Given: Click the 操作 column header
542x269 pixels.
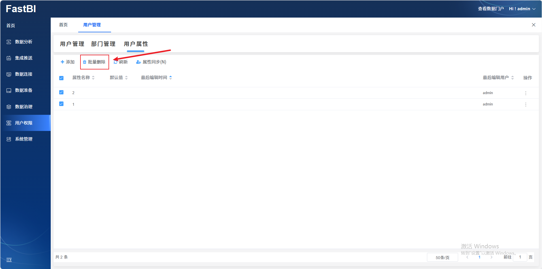Looking at the screenshot, I should click(x=528, y=78).
